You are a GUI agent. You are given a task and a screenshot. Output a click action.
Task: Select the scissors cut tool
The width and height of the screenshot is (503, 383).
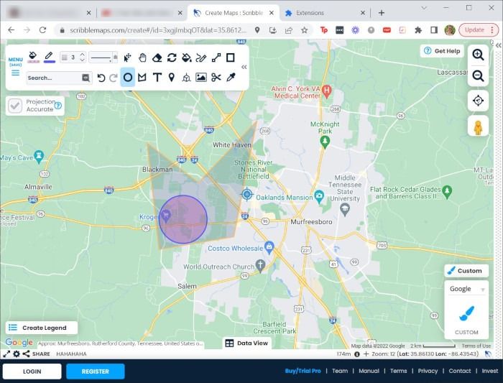click(216, 78)
